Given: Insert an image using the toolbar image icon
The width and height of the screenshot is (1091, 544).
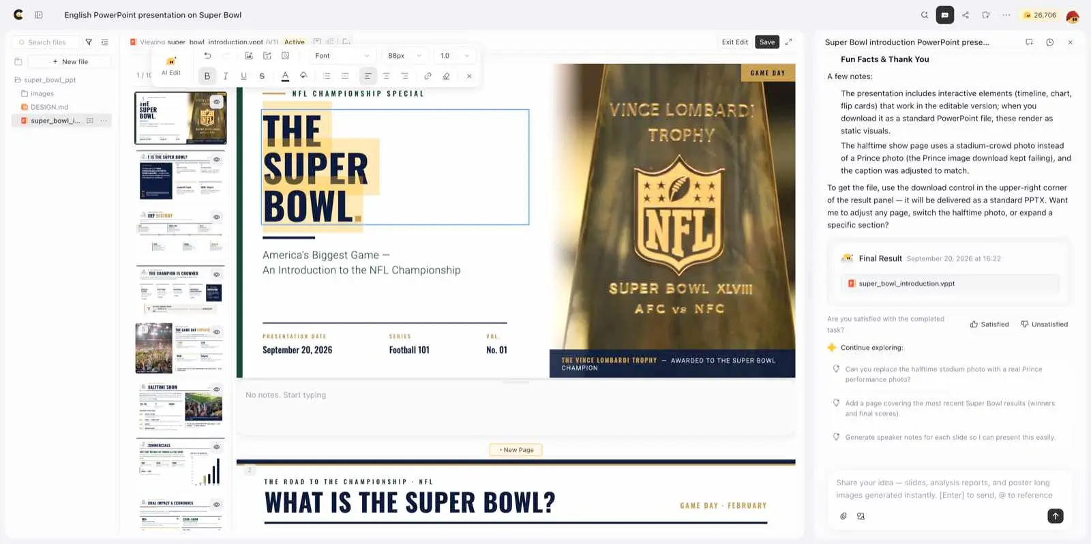Looking at the screenshot, I should pyautogui.click(x=249, y=56).
